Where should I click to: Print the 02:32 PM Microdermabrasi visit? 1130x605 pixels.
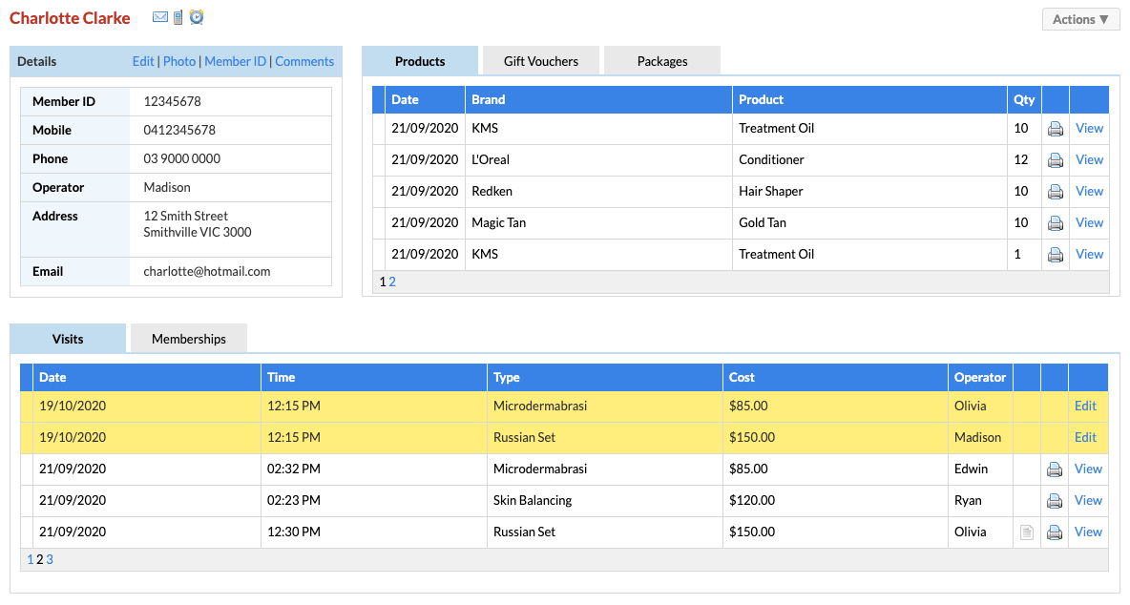[1055, 469]
